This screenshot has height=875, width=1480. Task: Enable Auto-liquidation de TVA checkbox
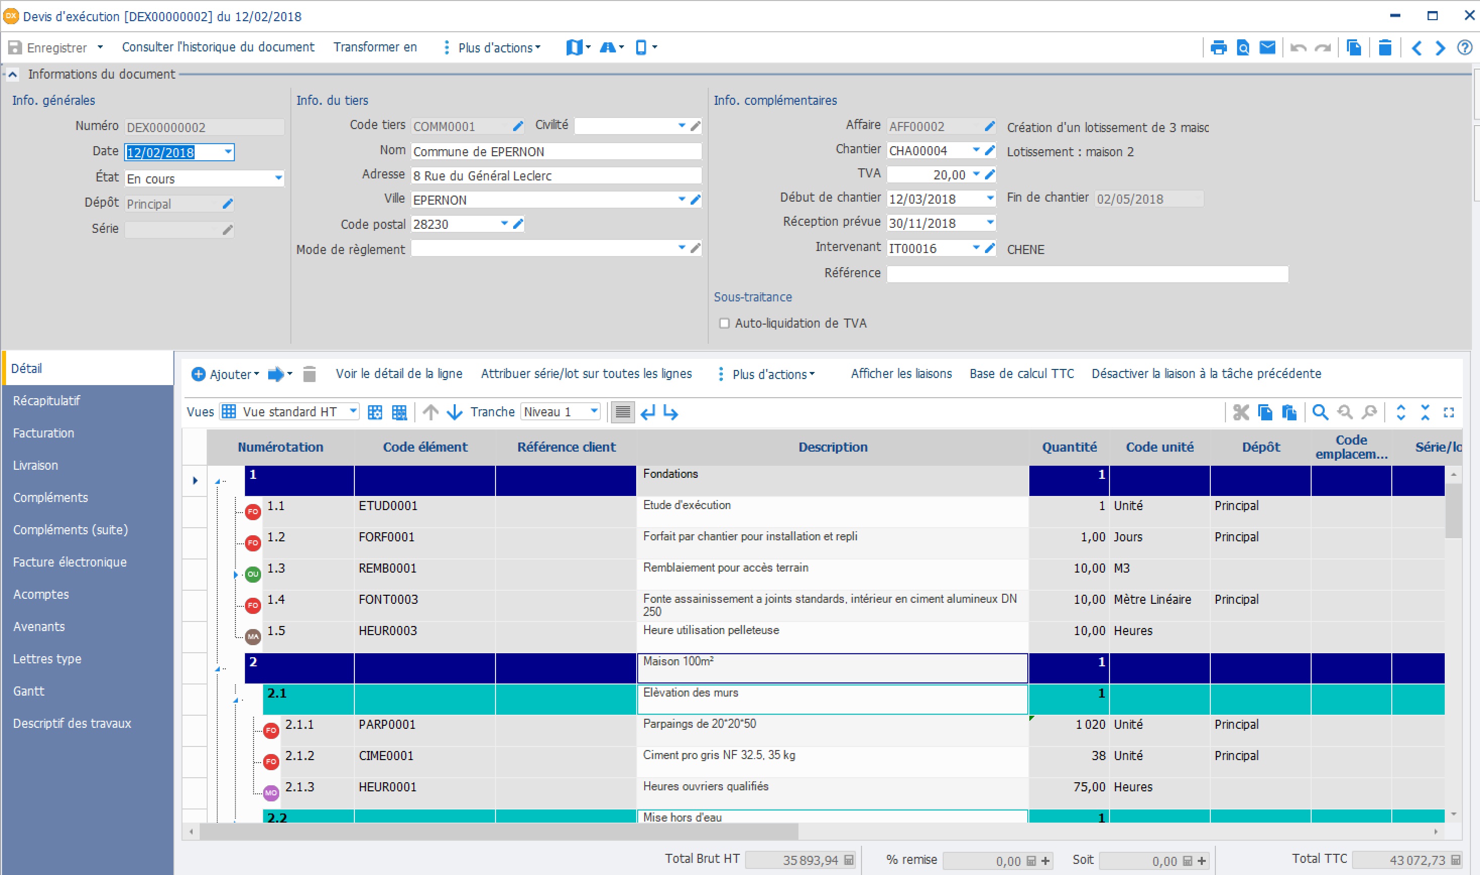pos(724,323)
